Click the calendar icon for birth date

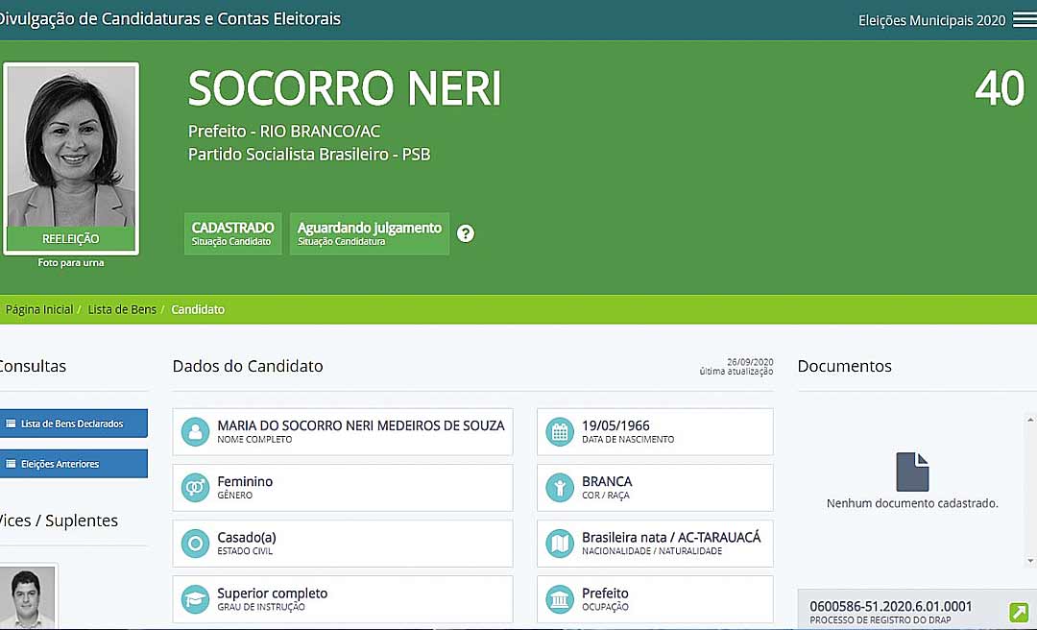point(560,432)
